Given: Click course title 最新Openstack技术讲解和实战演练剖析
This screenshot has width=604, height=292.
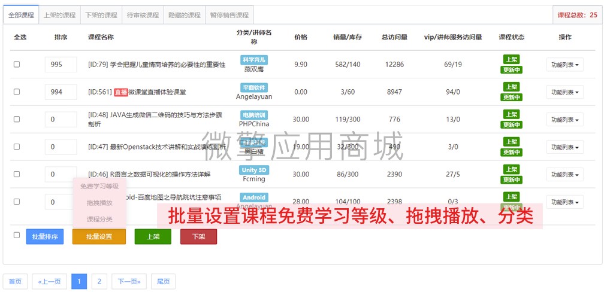Looking at the screenshot, I should 168,147.
